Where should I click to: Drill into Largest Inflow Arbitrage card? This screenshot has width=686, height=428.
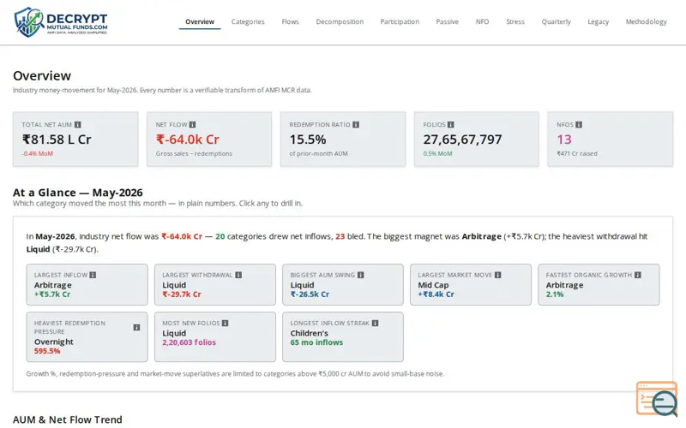click(87, 284)
